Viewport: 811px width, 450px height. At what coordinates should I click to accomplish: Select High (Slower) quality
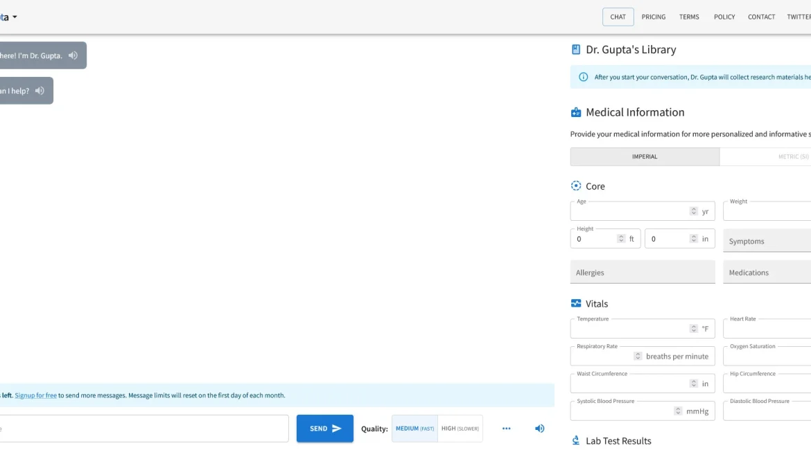(x=460, y=429)
